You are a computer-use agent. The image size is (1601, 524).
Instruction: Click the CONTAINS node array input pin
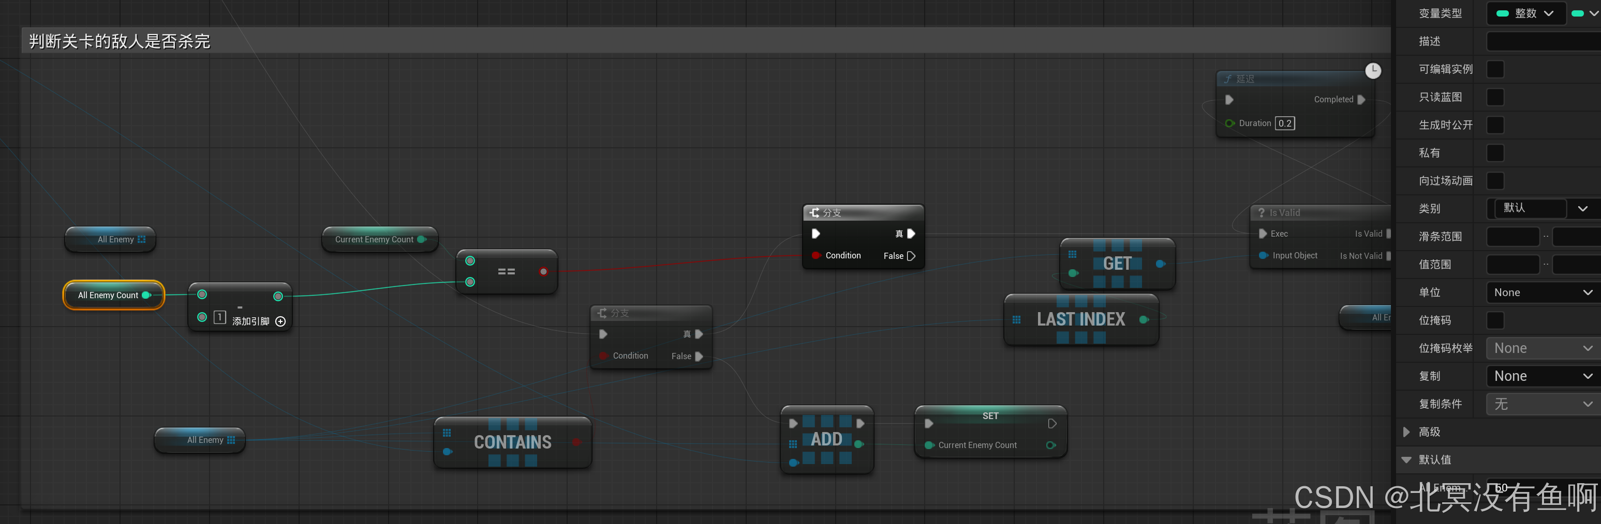[446, 433]
